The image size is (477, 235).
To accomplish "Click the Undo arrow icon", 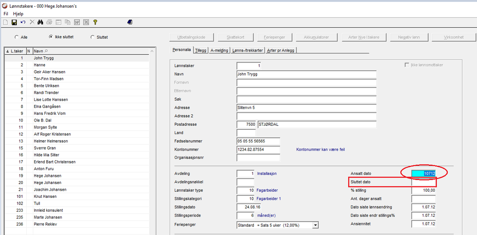I will coord(23,22).
